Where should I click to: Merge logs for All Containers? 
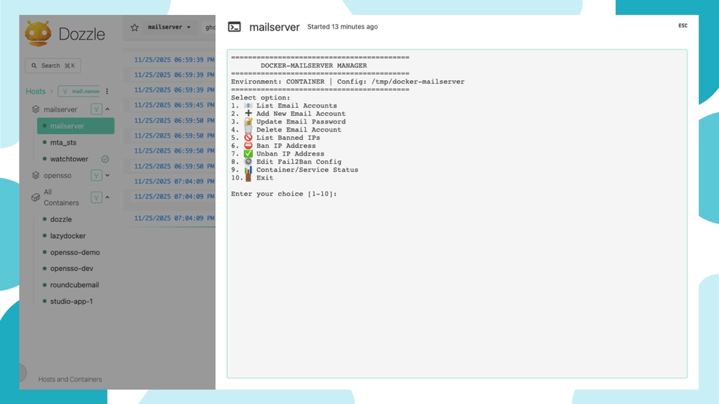tap(97, 198)
